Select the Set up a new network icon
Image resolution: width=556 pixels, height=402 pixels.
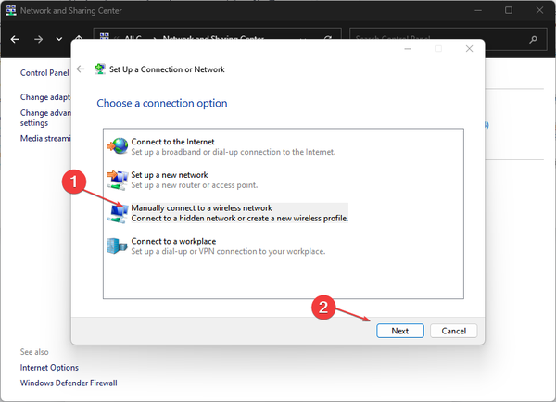coord(118,179)
